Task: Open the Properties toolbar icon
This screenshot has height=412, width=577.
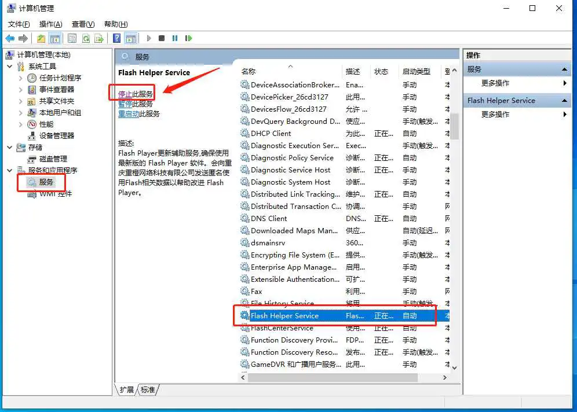Action: pos(72,38)
